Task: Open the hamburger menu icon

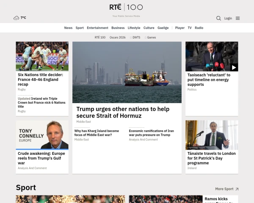Action: [237, 18]
